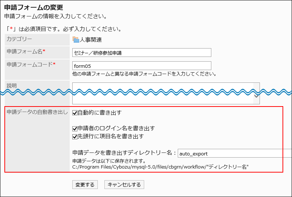Viewport: 292px width, 197px height.
Task: Click the 申請データは以下に保存されます note
Action: click(109, 161)
